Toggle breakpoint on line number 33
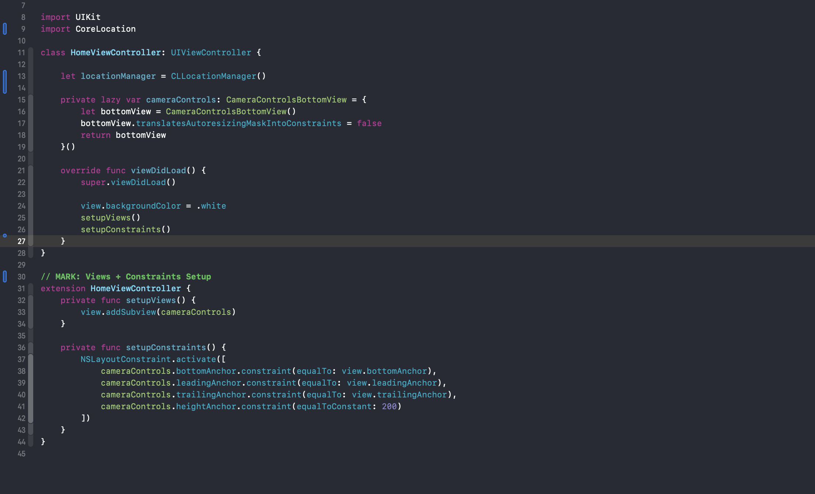The height and width of the screenshot is (494, 815). pyautogui.click(x=21, y=312)
